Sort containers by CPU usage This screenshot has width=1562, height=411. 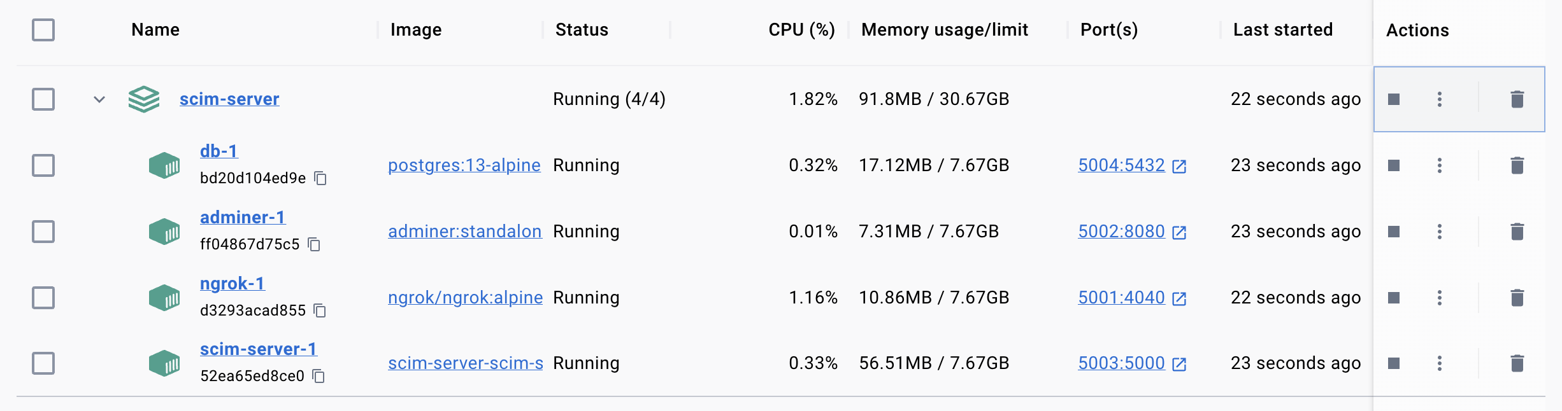pyautogui.click(x=801, y=29)
